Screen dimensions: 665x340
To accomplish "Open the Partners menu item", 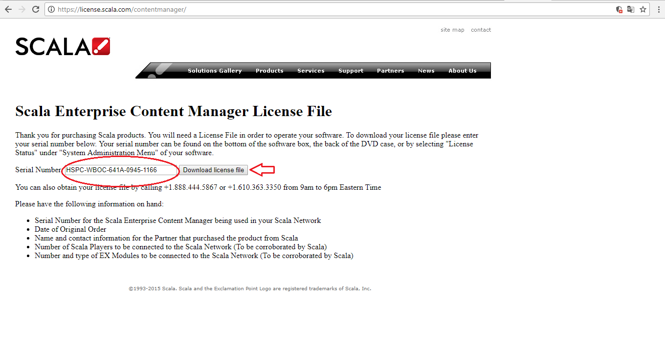I will (390, 71).
